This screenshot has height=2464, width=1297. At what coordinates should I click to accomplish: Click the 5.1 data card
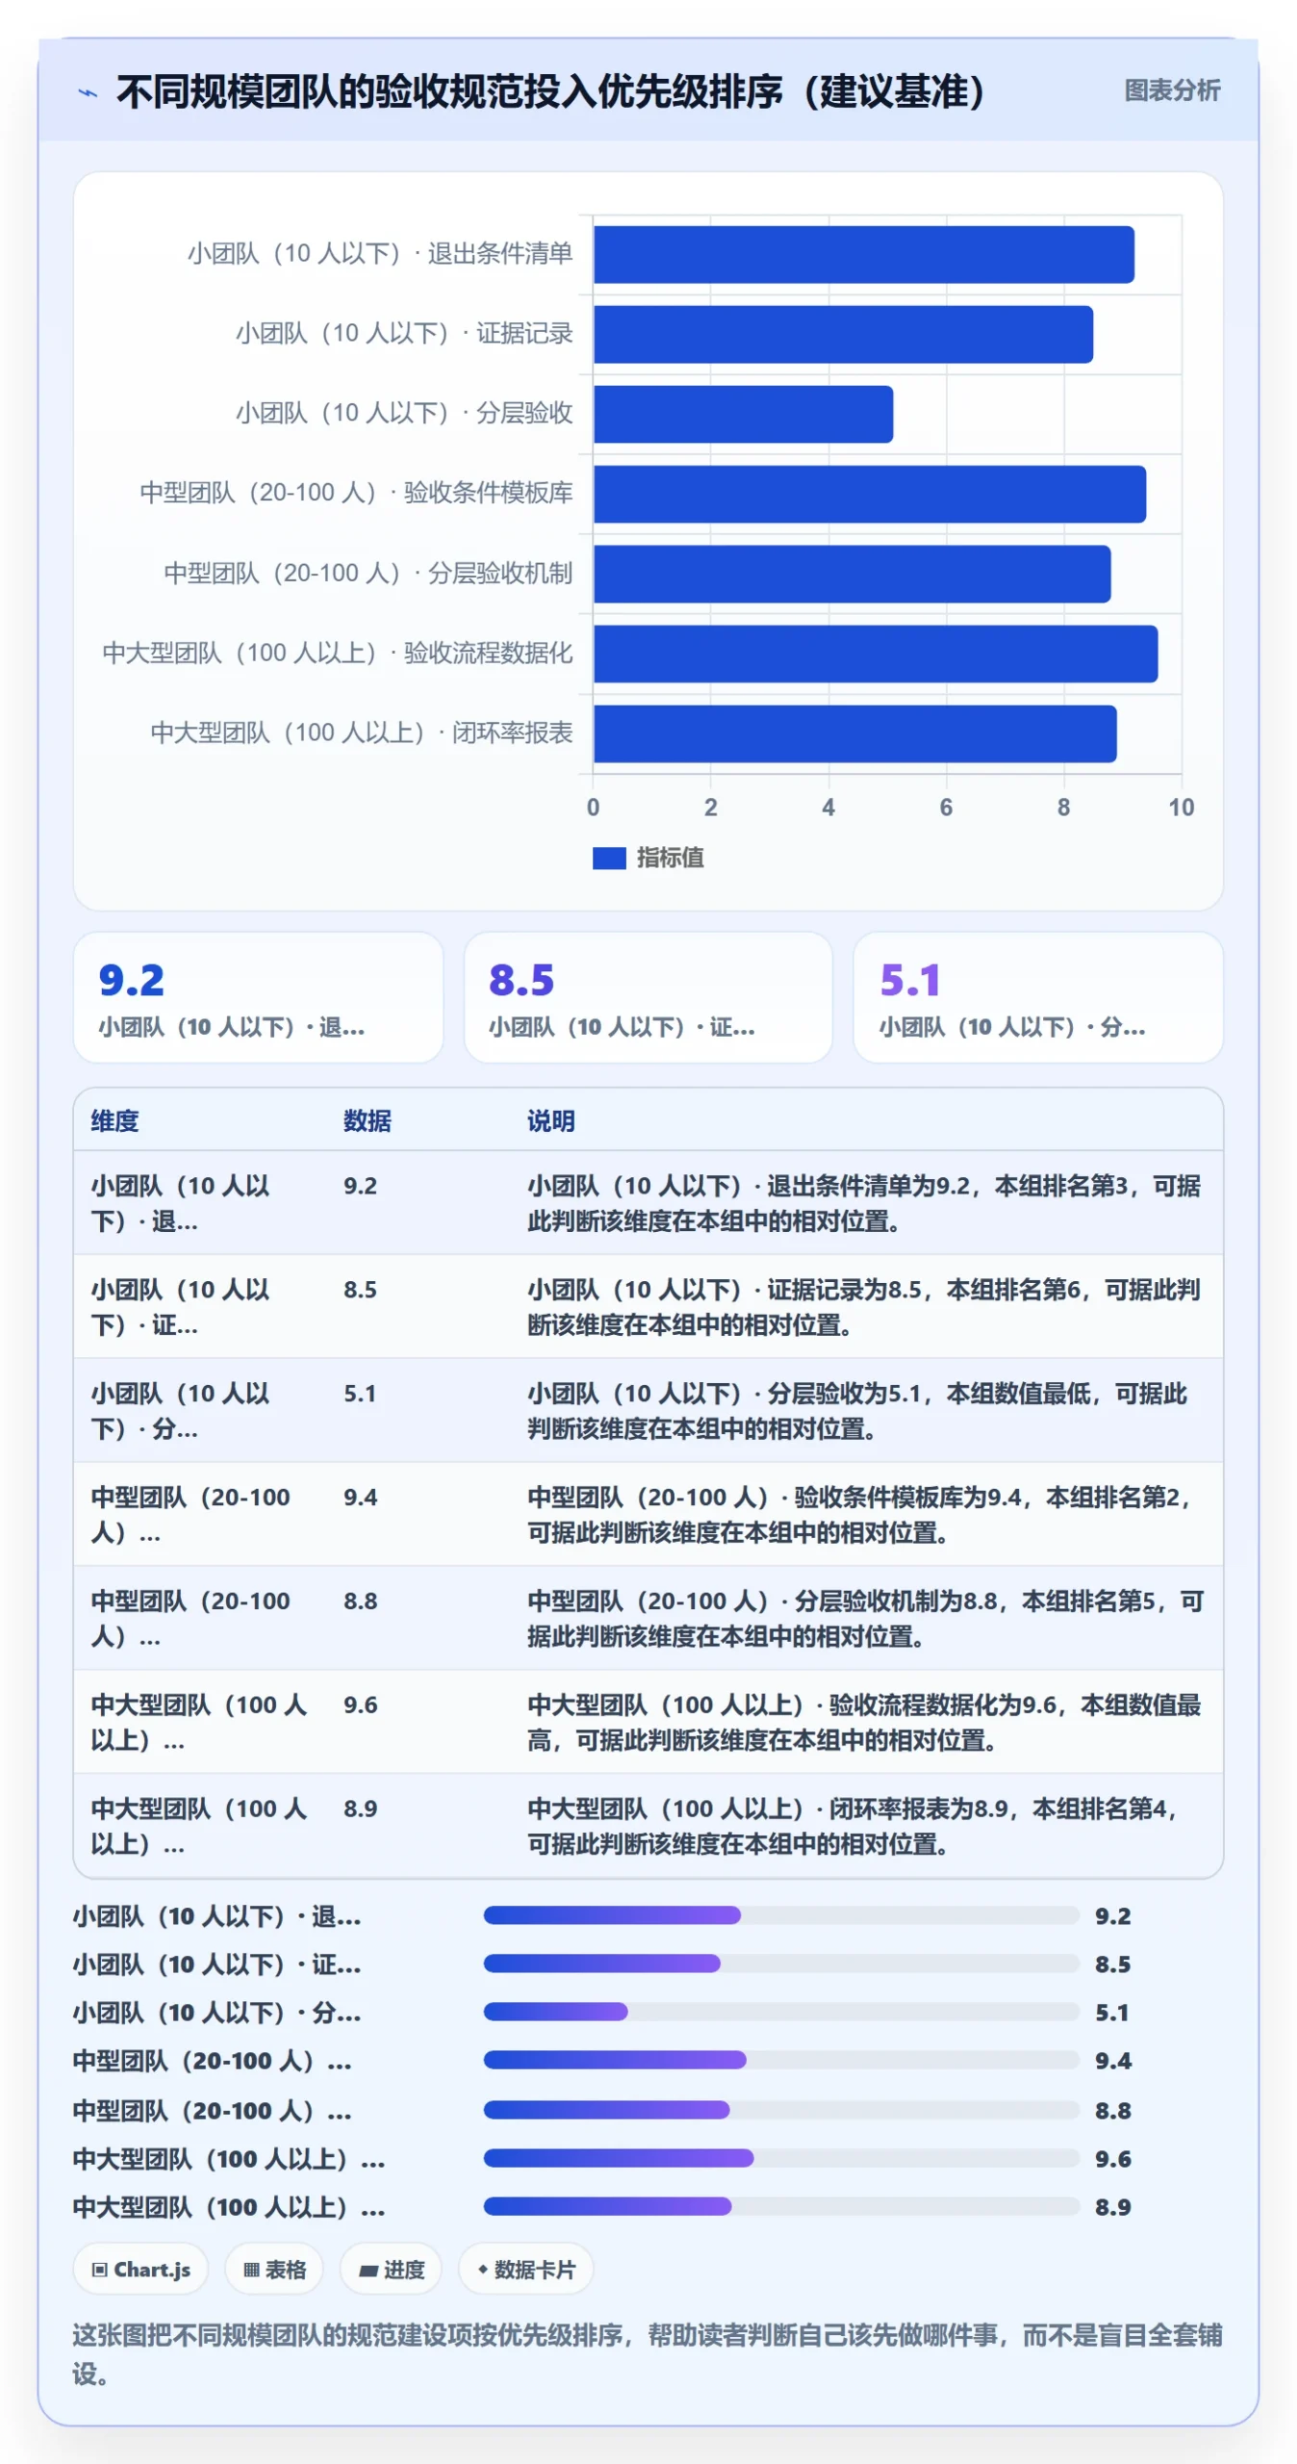[1037, 996]
